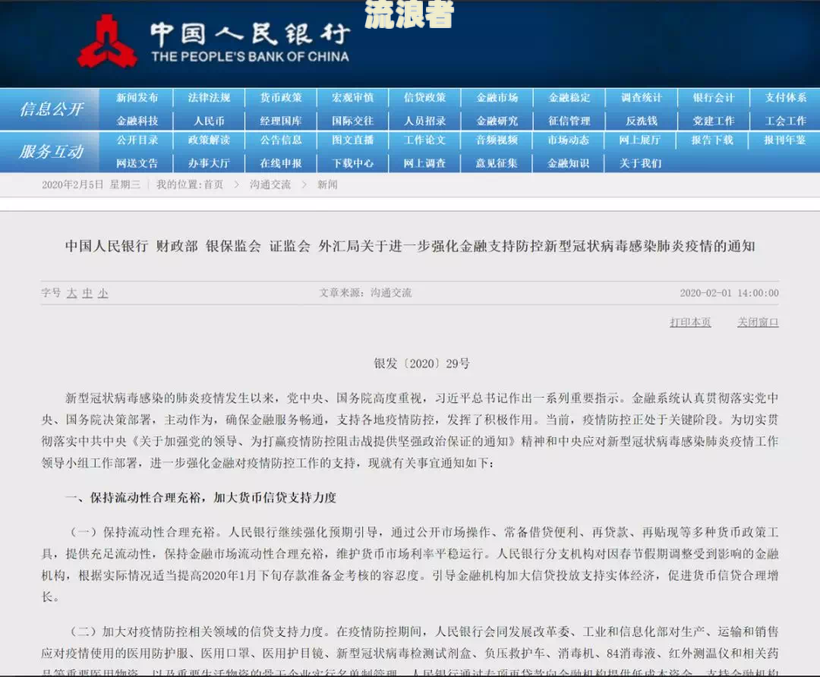This screenshot has height=677, width=820.
Task: Select the 反洗钱 menu item
Action: click(x=642, y=121)
